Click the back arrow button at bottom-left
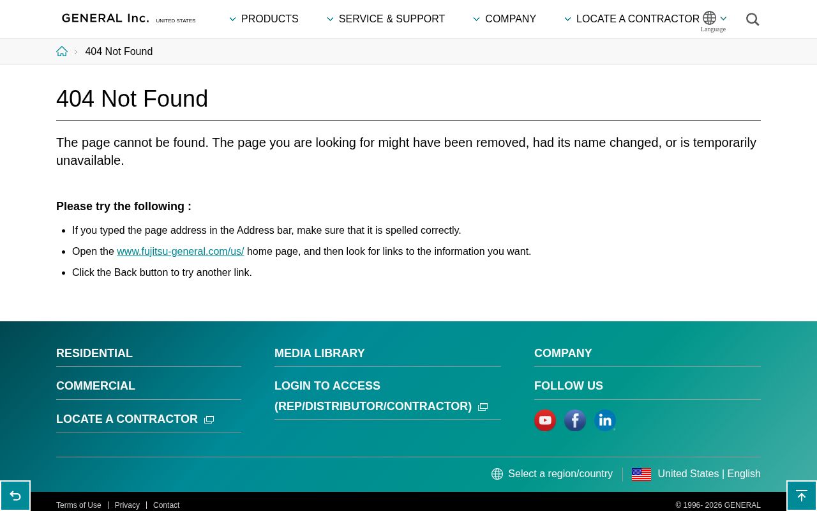This screenshot has width=817, height=511. [15, 496]
